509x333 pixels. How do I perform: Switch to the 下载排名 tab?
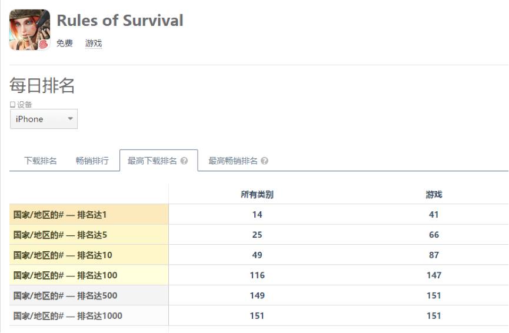click(41, 161)
